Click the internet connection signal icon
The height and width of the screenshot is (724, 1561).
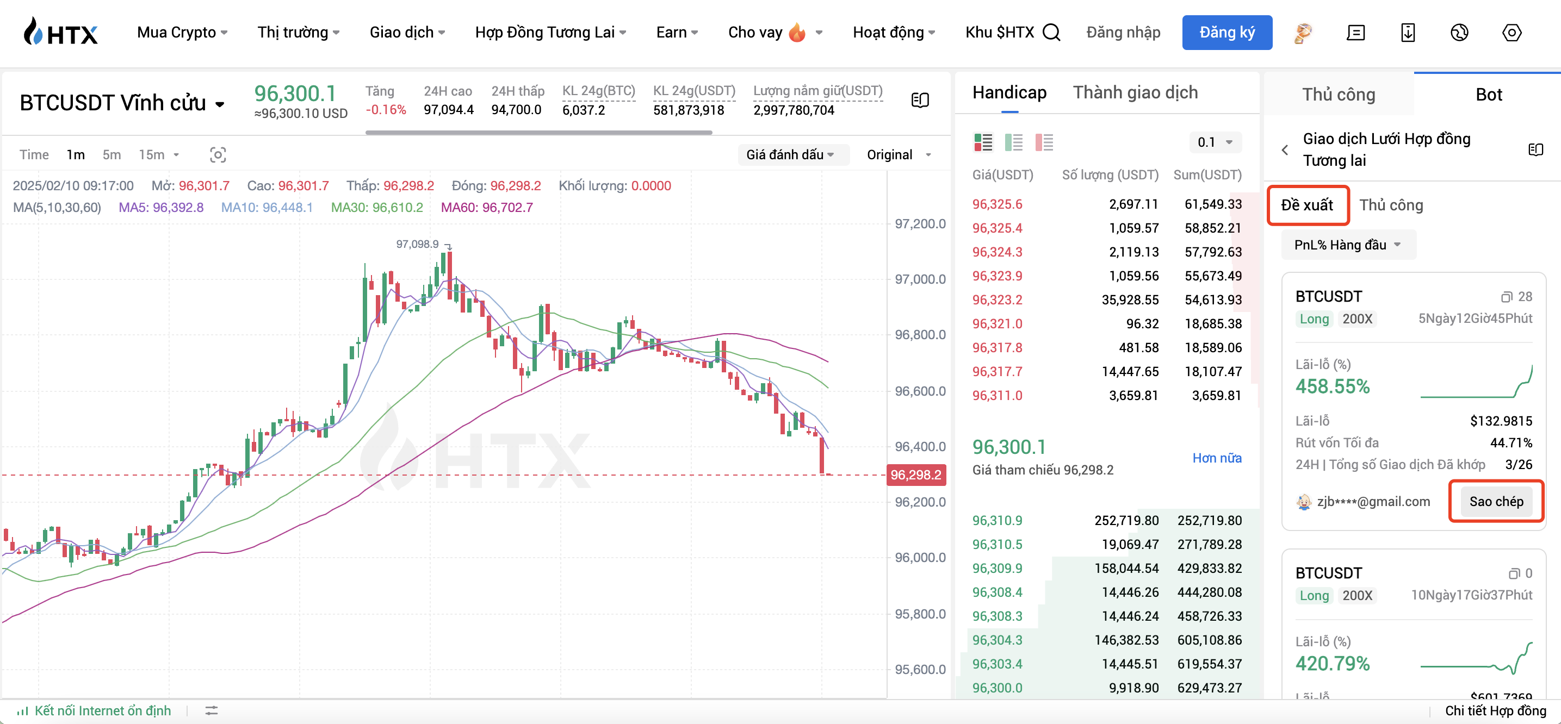pyautogui.click(x=22, y=710)
